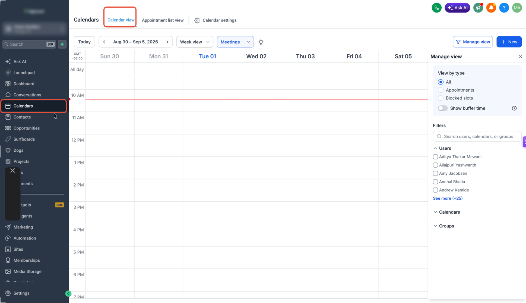The height and width of the screenshot is (303, 526).
Task: Click the green lightning quick-action icon
Action: 62,44
